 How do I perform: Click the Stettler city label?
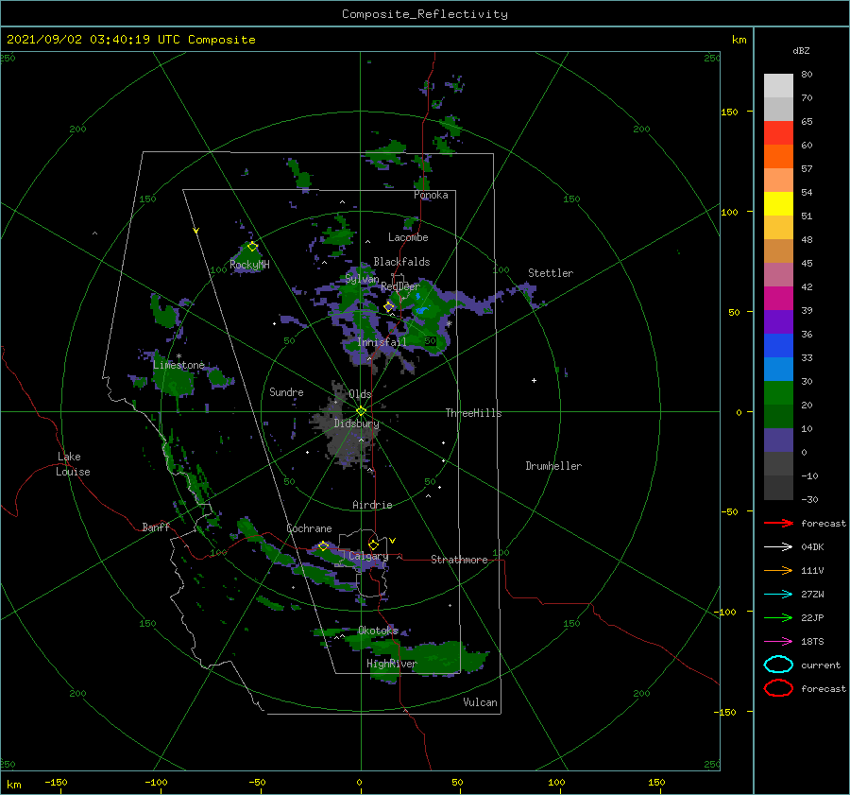[x=551, y=273]
